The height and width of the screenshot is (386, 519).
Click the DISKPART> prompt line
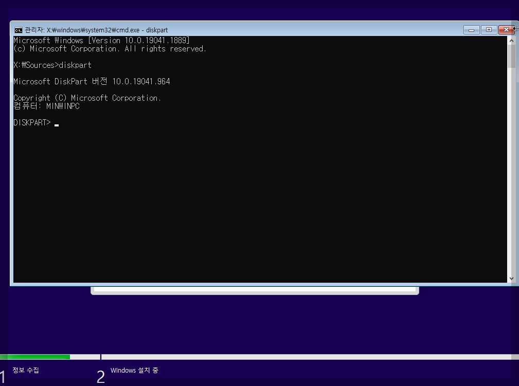point(36,123)
